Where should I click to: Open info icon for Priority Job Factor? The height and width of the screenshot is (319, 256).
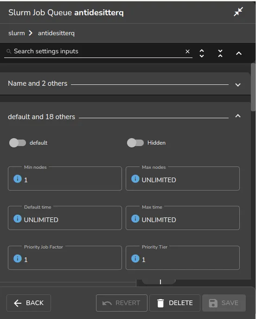point(18,259)
